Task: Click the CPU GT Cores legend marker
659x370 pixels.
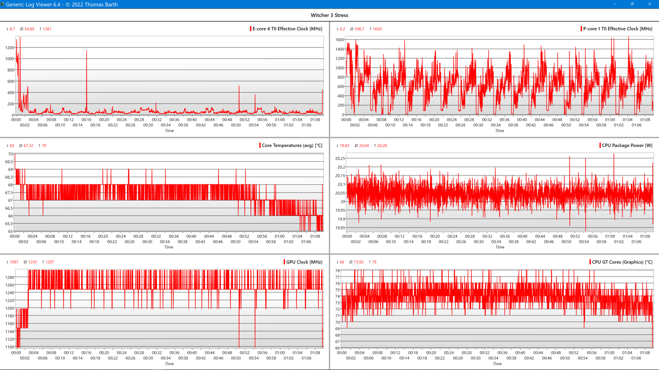Action: click(x=590, y=262)
